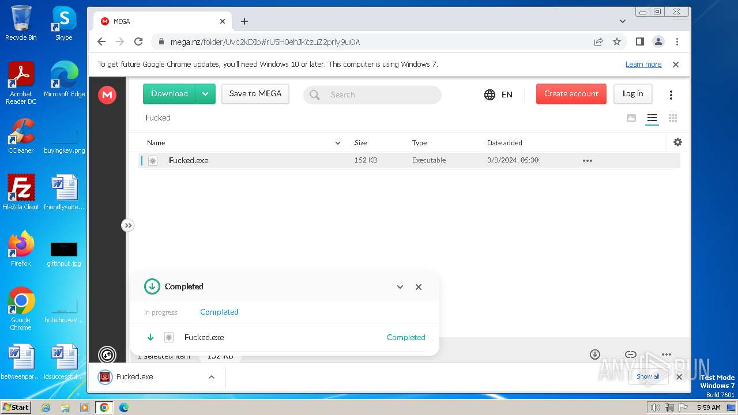Select Acrobat Reader DC desktop icon

[x=21, y=83]
